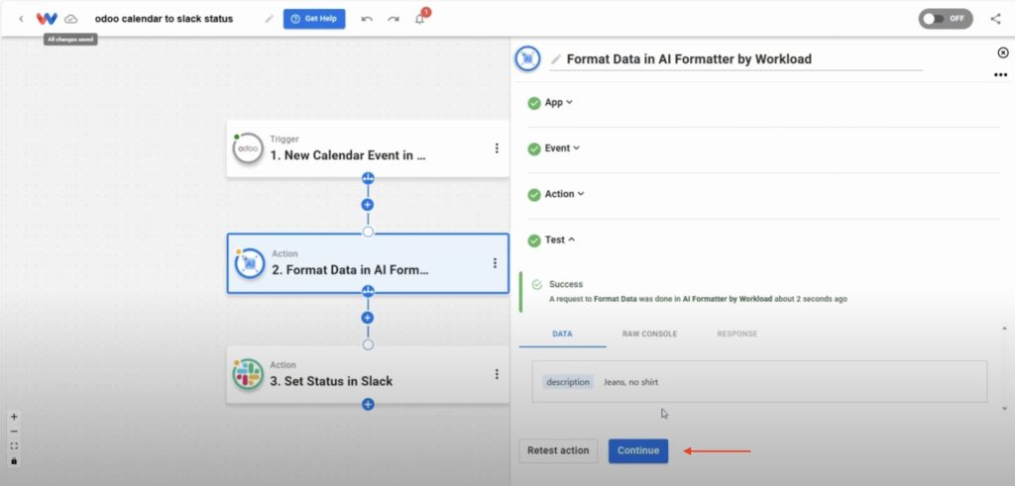Add step with plus between steps 2 and 3
Viewport: 1015px width, 486px height.
[368, 318]
